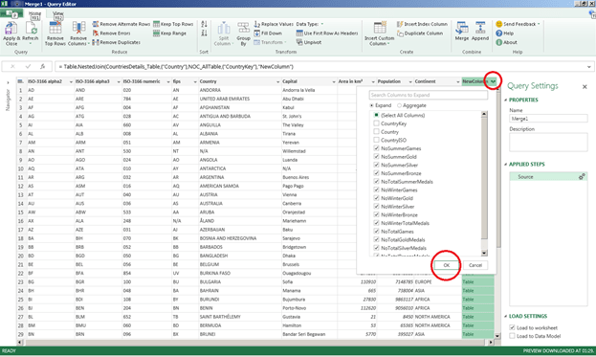
Task: Expand the Navigator pane
Action: [x=8, y=82]
